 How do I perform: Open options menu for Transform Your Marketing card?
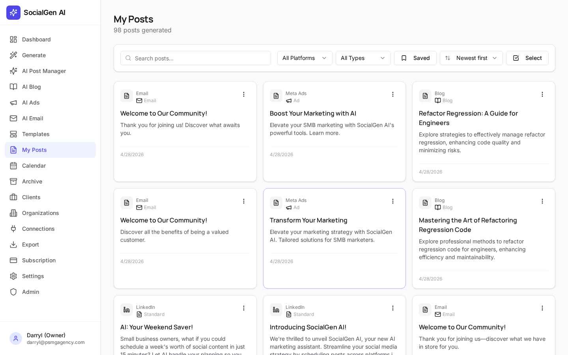(393, 201)
